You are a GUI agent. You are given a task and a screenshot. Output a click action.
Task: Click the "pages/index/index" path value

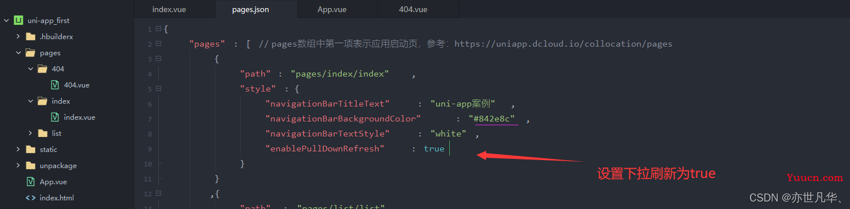(340, 74)
